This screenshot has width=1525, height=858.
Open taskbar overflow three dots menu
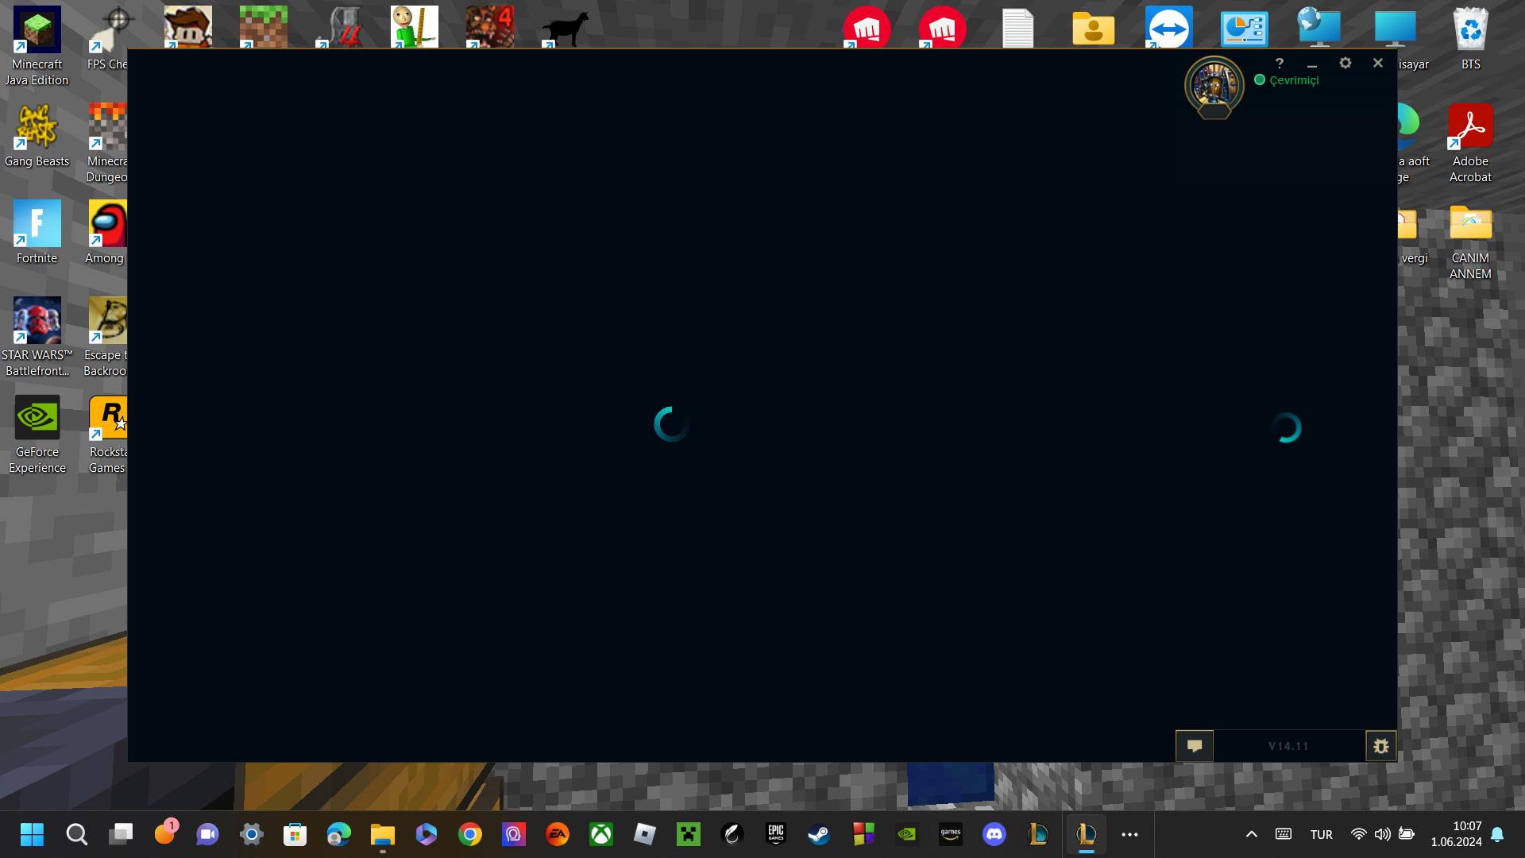(1129, 834)
